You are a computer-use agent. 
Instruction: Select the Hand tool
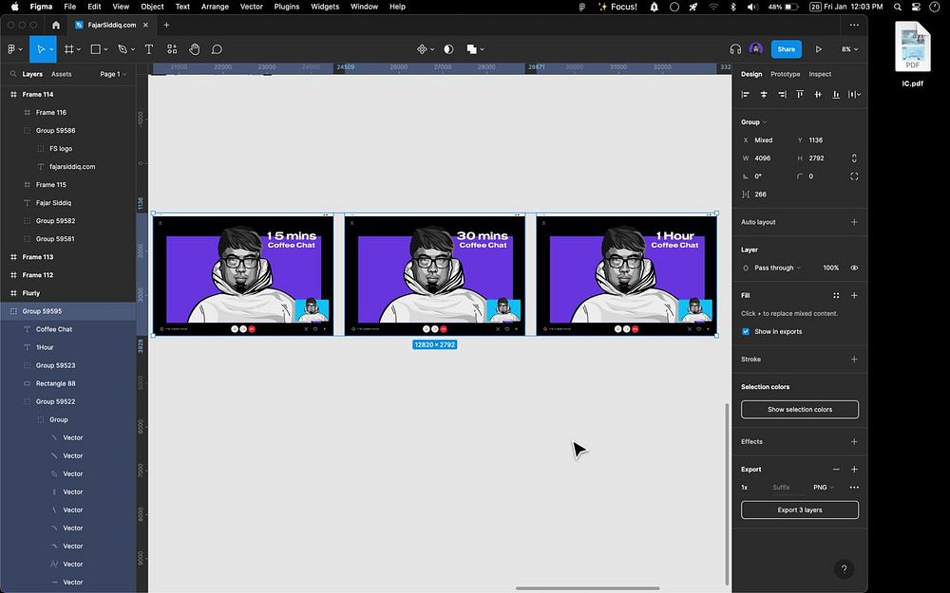pos(194,49)
